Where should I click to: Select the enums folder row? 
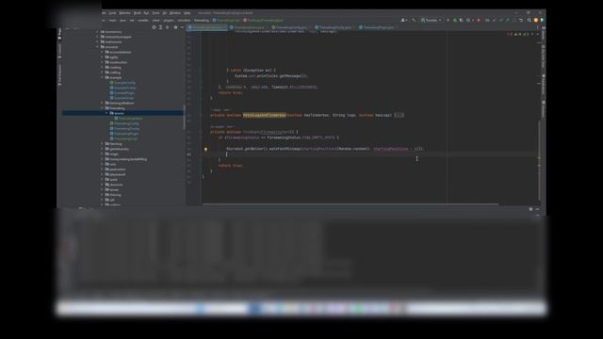coord(123,113)
